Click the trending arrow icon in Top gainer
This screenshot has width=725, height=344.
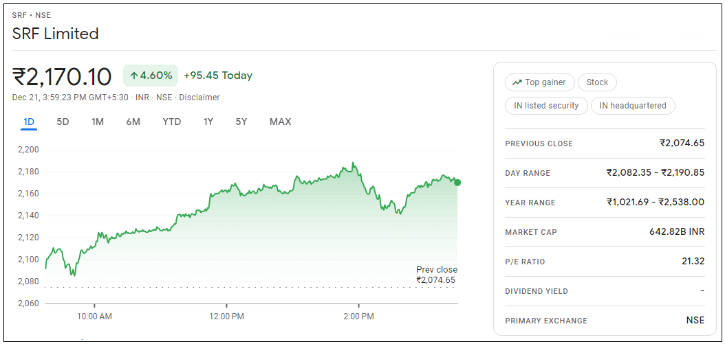point(517,82)
